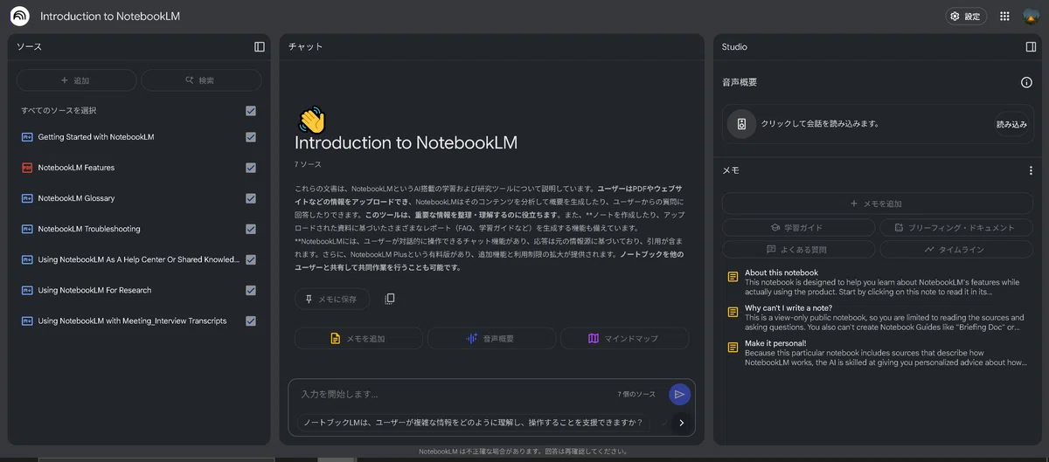Send the chat message
Viewport: 1049px width, 462px height.
(679, 395)
